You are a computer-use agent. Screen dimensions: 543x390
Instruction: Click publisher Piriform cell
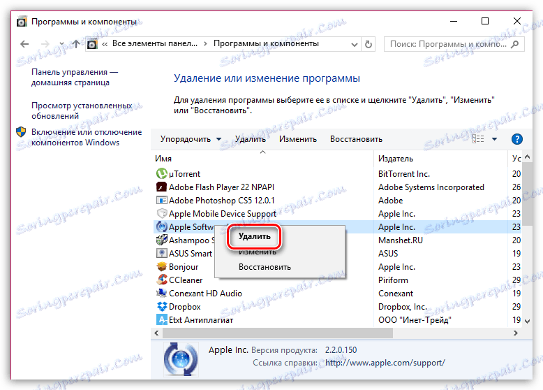393,280
